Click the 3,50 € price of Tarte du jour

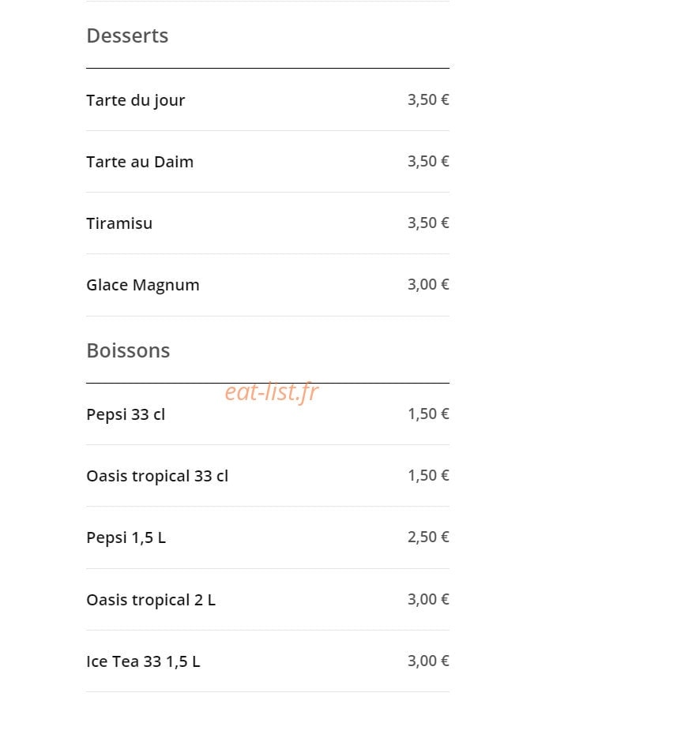(428, 99)
